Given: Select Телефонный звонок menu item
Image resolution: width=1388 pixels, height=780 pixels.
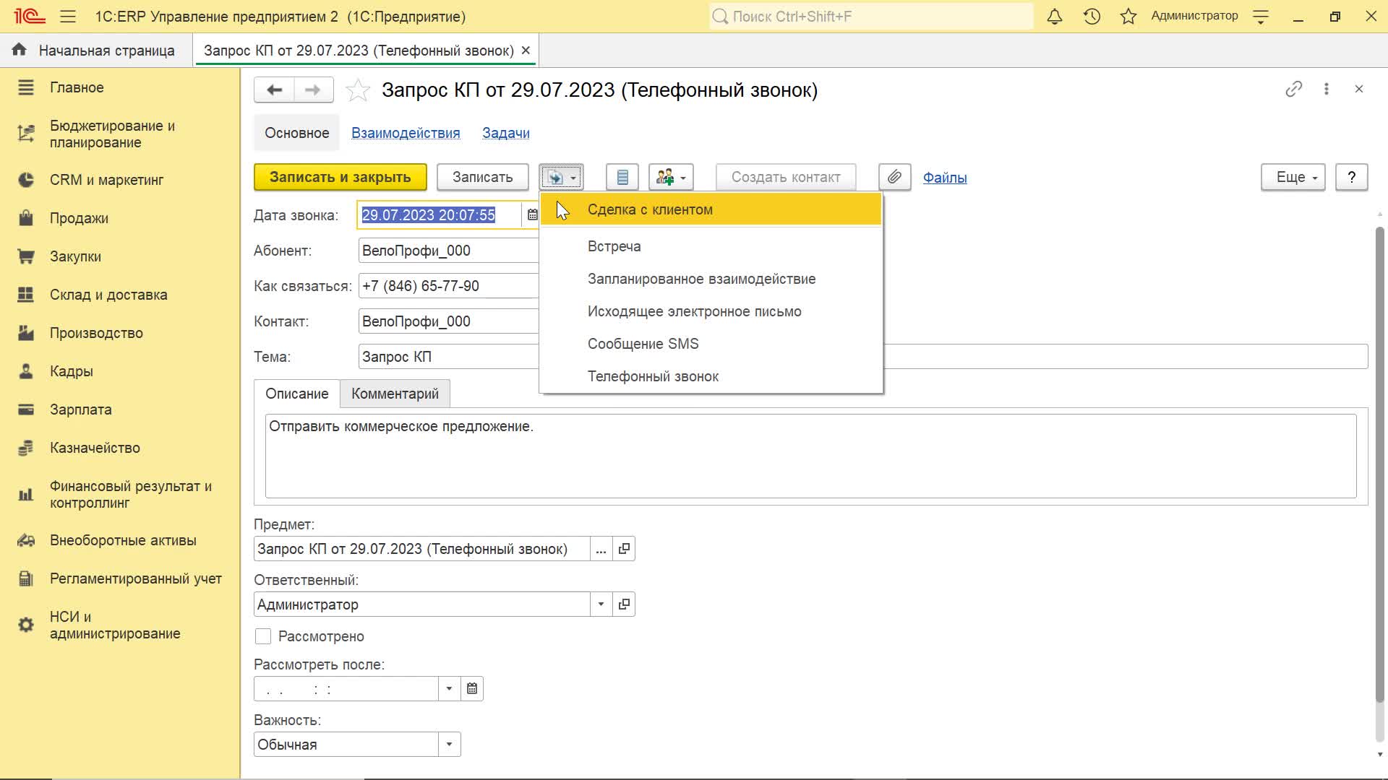Looking at the screenshot, I should tap(711, 376).
